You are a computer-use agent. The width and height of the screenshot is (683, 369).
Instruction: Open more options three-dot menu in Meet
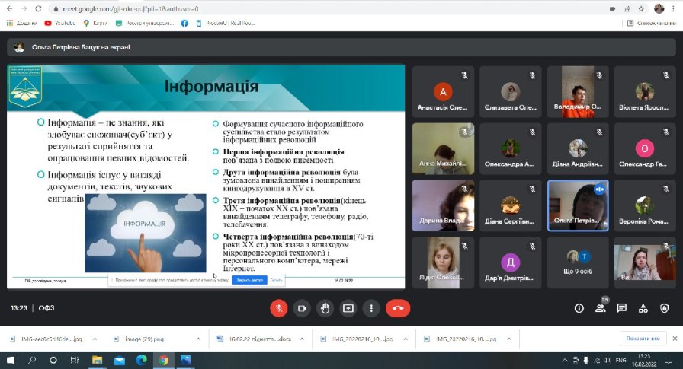[x=371, y=308]
